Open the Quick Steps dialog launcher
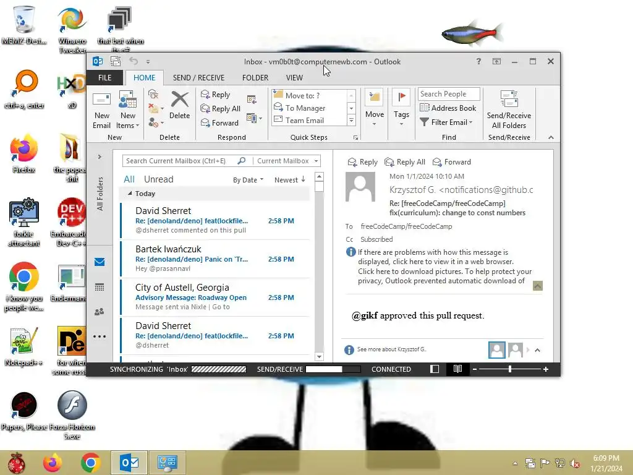The image size is (633, 475). [355, 138]
